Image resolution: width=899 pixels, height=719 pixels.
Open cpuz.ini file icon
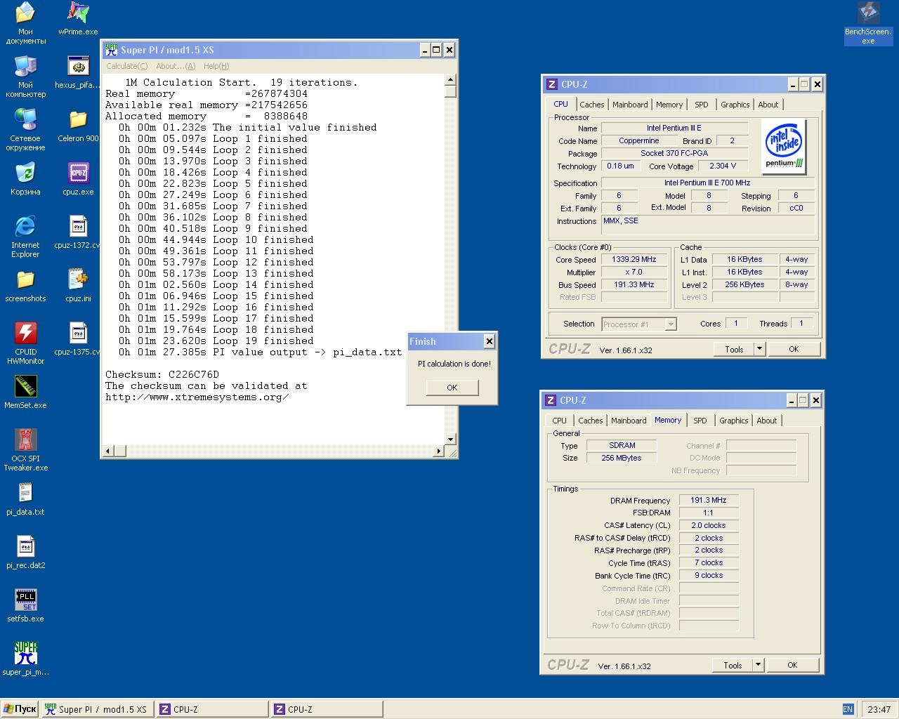coord(78,286)
